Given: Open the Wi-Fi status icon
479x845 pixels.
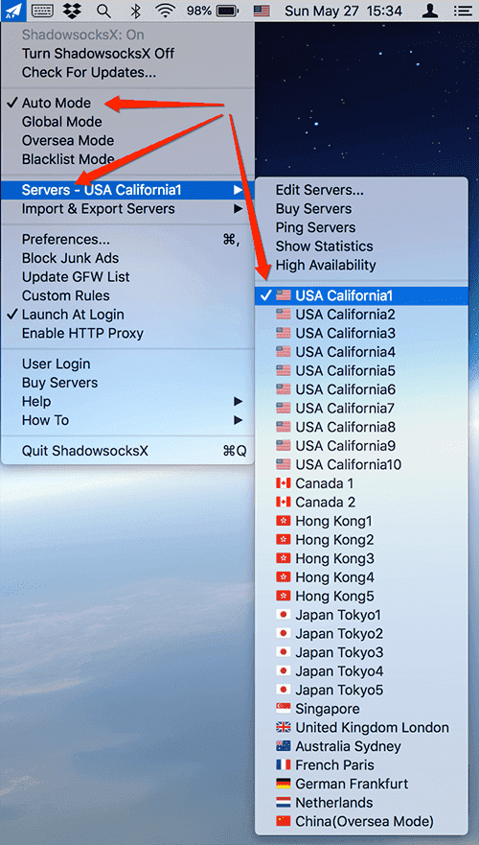Looking at the screenshot, I should click(166, 11).
